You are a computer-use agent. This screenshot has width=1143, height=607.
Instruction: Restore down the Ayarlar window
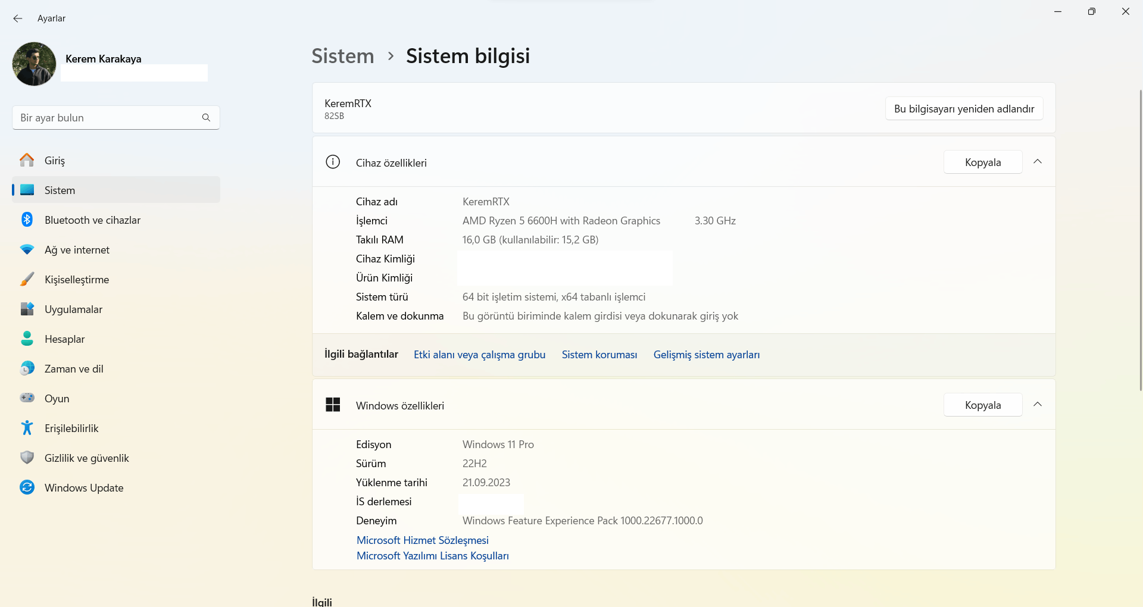click(1092, 11)
